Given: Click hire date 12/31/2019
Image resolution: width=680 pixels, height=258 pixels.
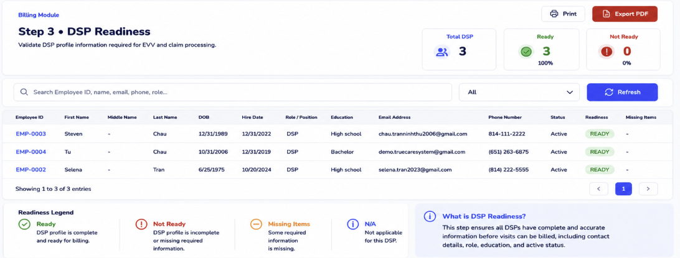Looking at the screenshot, I should click(x=257, y=152).
